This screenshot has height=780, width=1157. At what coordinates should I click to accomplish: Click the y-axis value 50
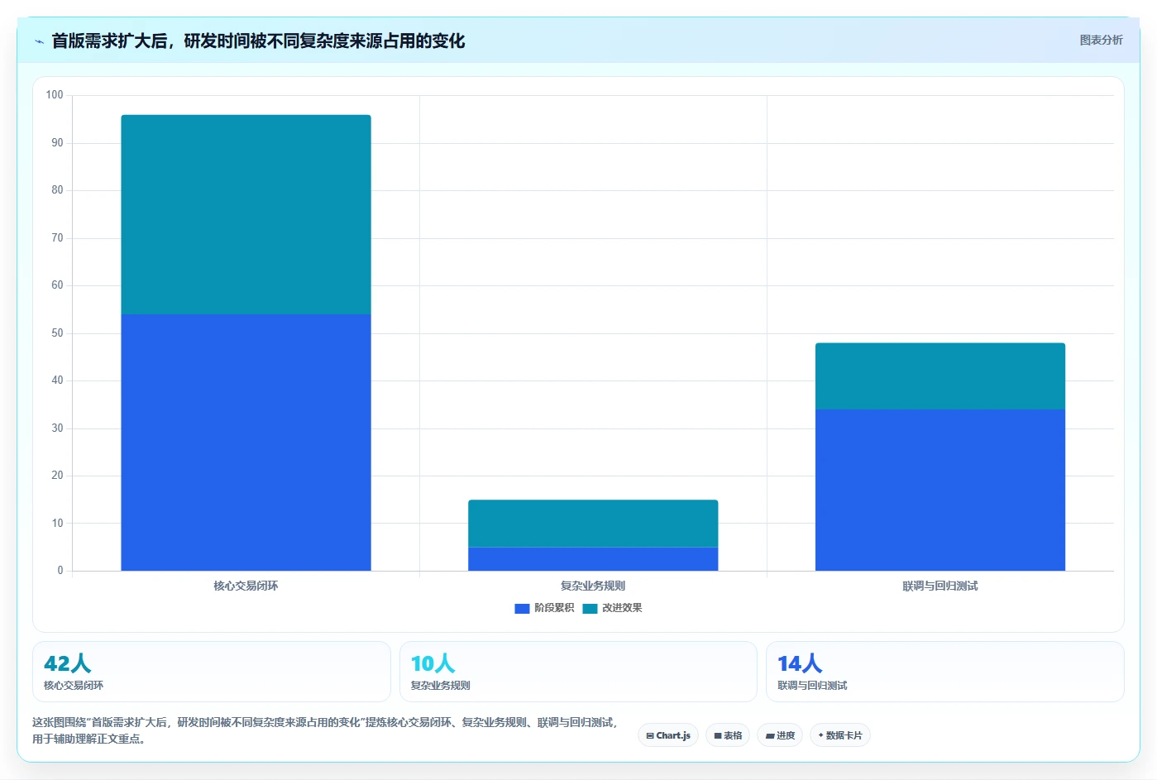pos(57,333)
